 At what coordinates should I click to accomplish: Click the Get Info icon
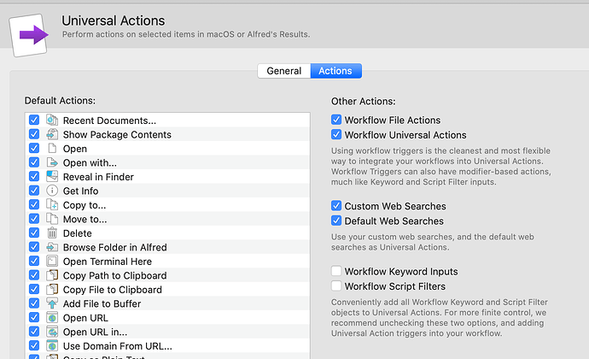(52, 191)
